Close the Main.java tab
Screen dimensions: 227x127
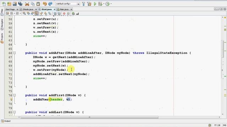(x=71, y=10)
